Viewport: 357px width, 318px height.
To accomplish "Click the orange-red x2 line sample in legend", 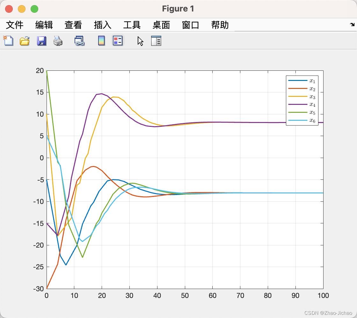I will click(298, 88).
